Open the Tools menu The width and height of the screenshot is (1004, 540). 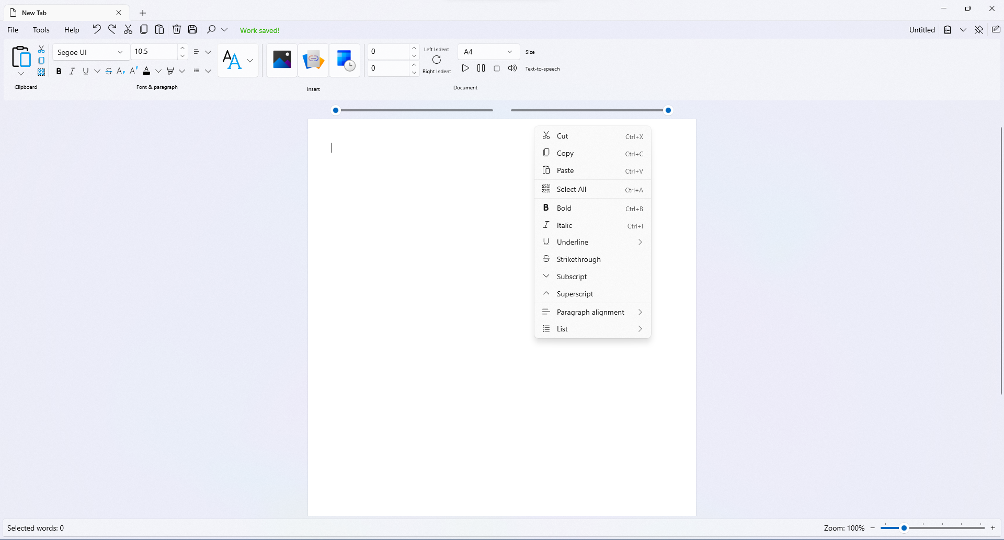click(41, 30)
